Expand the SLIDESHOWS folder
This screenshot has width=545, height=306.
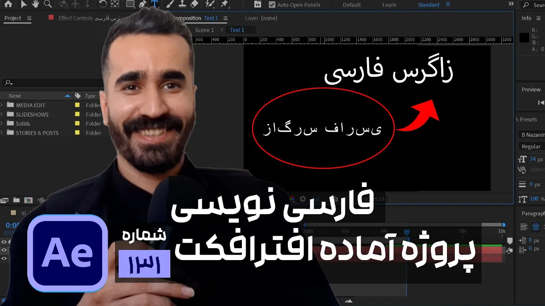coord(2,114)
